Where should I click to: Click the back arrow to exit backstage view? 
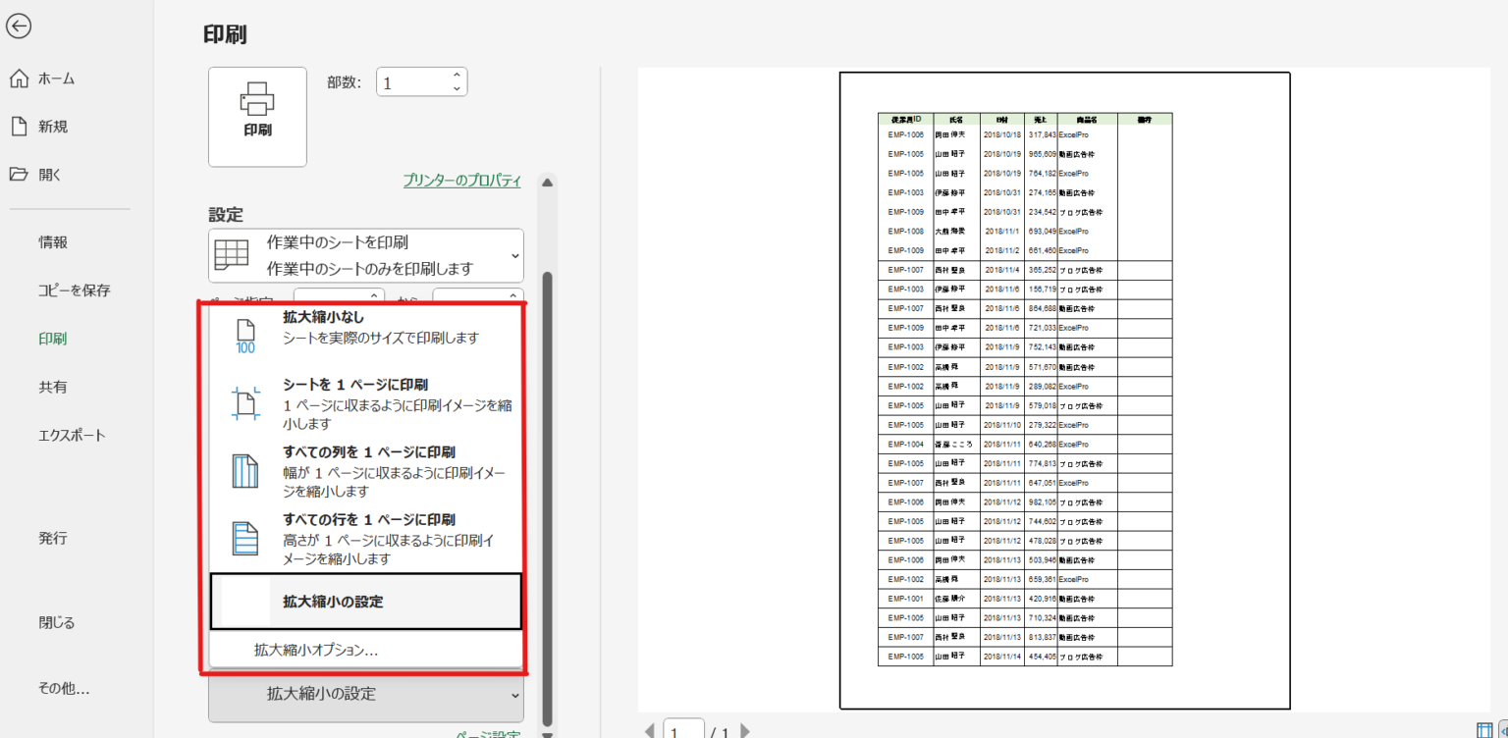pos(19,26)
